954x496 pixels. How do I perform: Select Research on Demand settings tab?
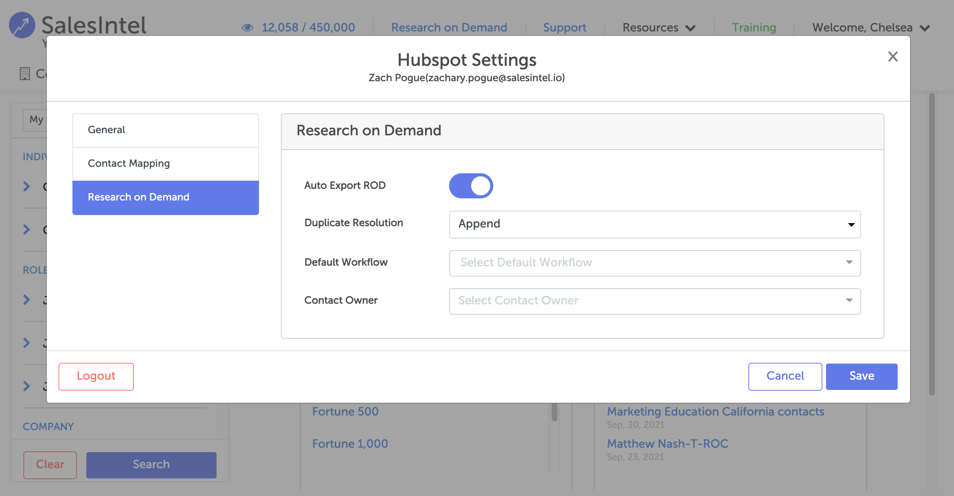pyautogui.click(x=166, y=198)
